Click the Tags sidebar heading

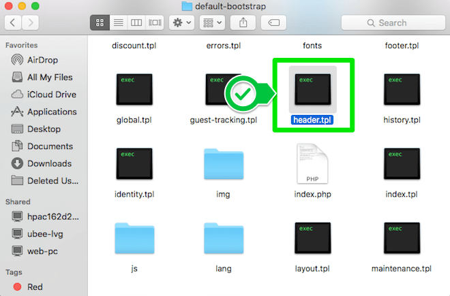[x=14, y=272]
